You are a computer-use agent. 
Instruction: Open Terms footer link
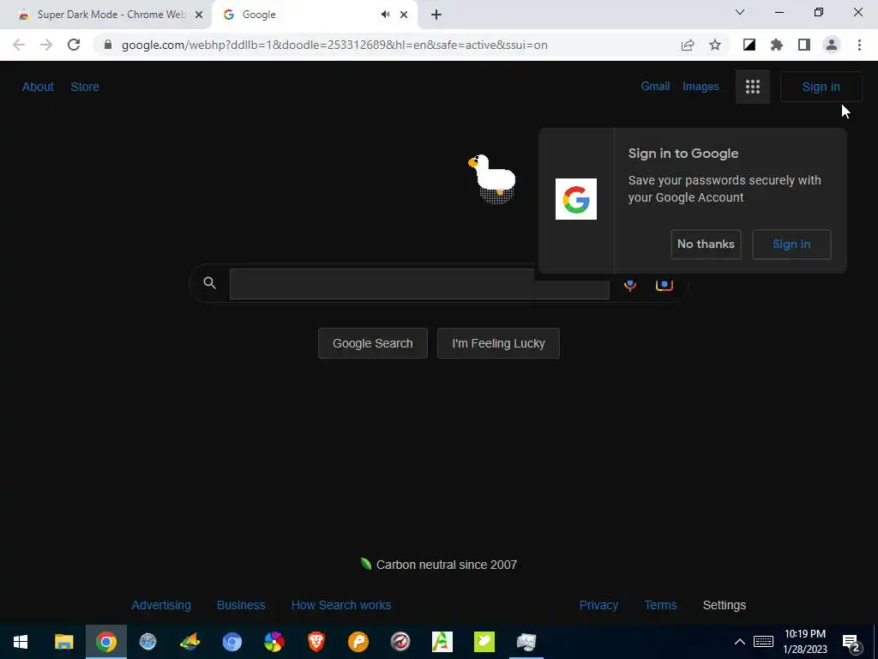coord(661,605)
